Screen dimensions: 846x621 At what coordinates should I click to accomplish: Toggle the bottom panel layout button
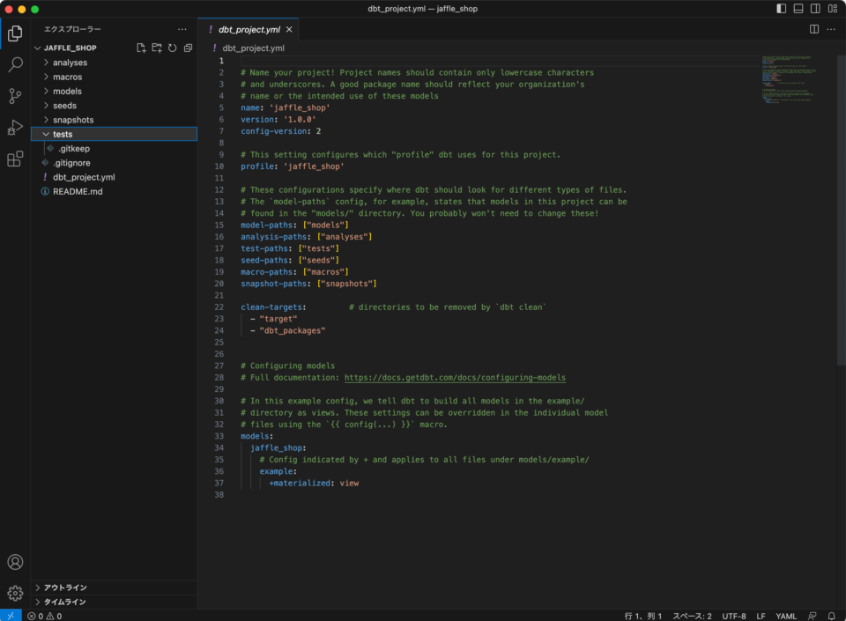(798, 9)
